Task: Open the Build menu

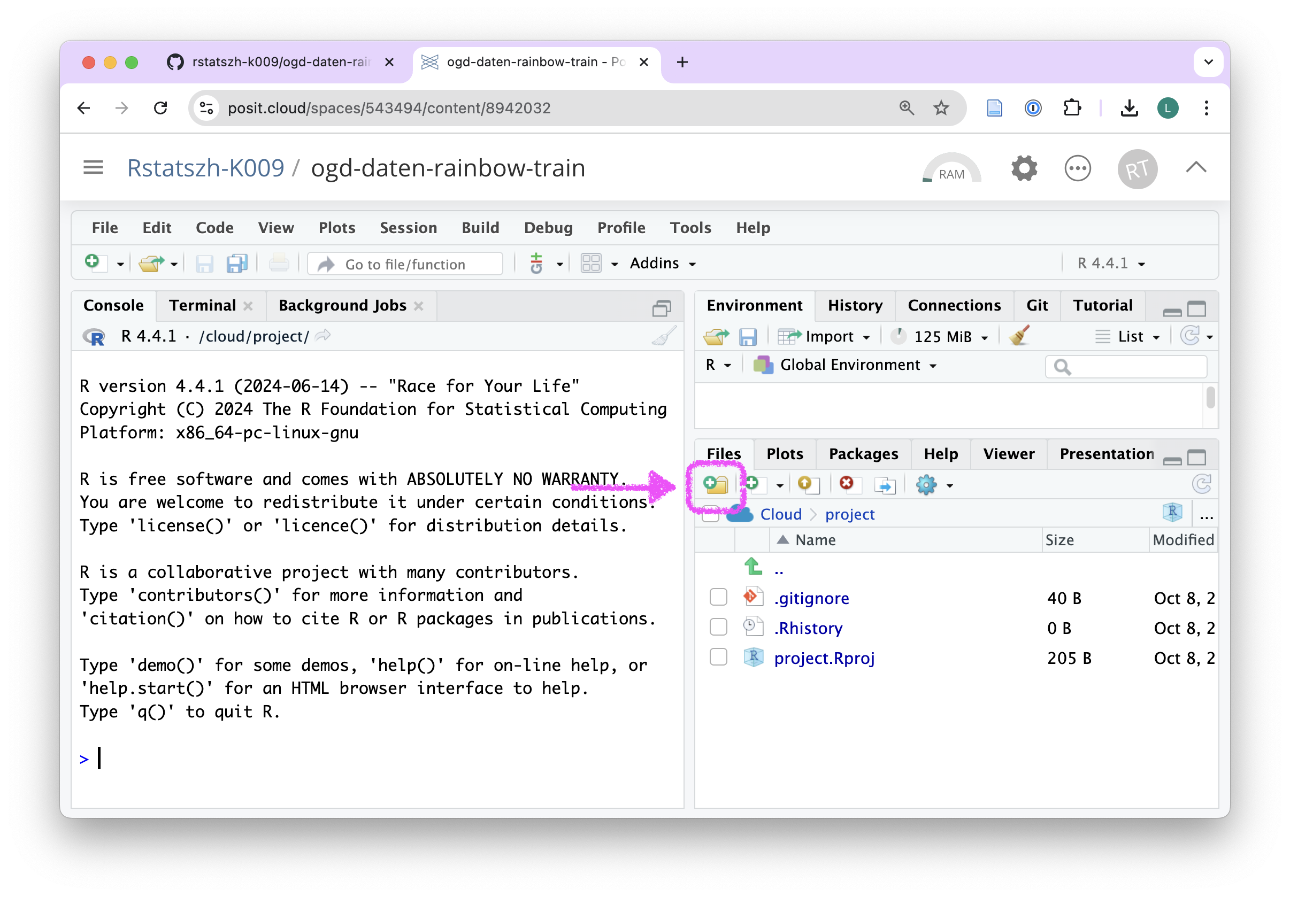Action: tap(480, 228)
